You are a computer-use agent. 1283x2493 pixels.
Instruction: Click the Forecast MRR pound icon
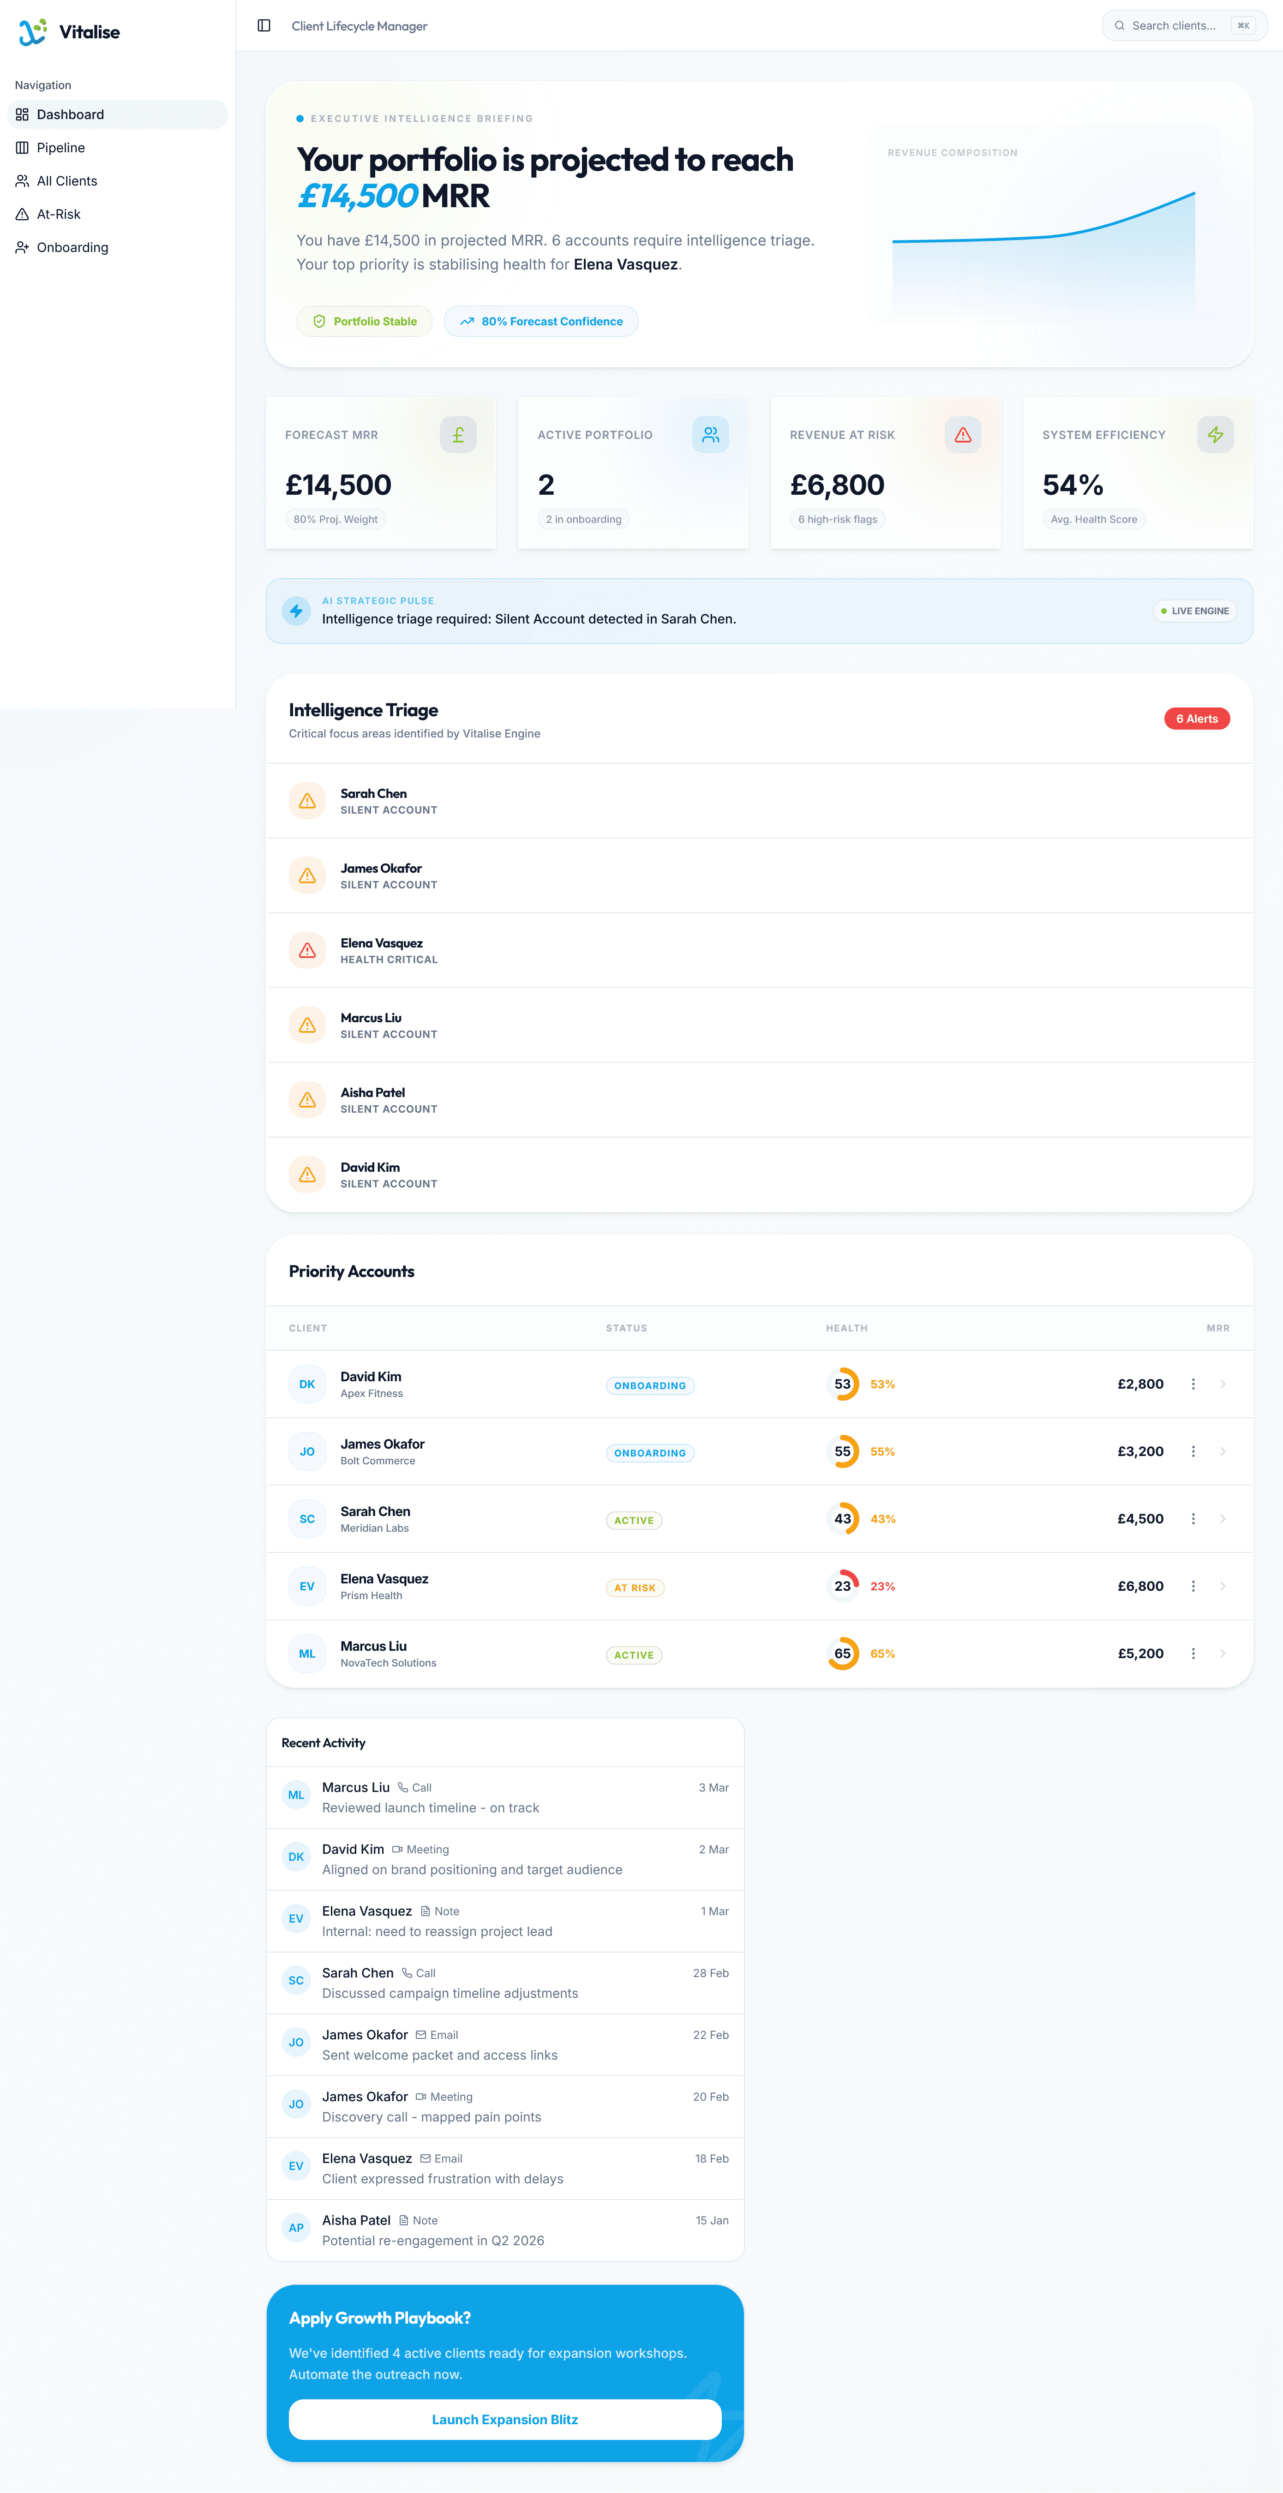pos(458,435)
